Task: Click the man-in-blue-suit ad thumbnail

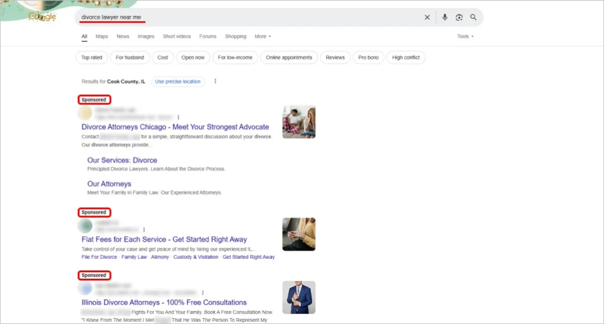Action: coord(299,297)
